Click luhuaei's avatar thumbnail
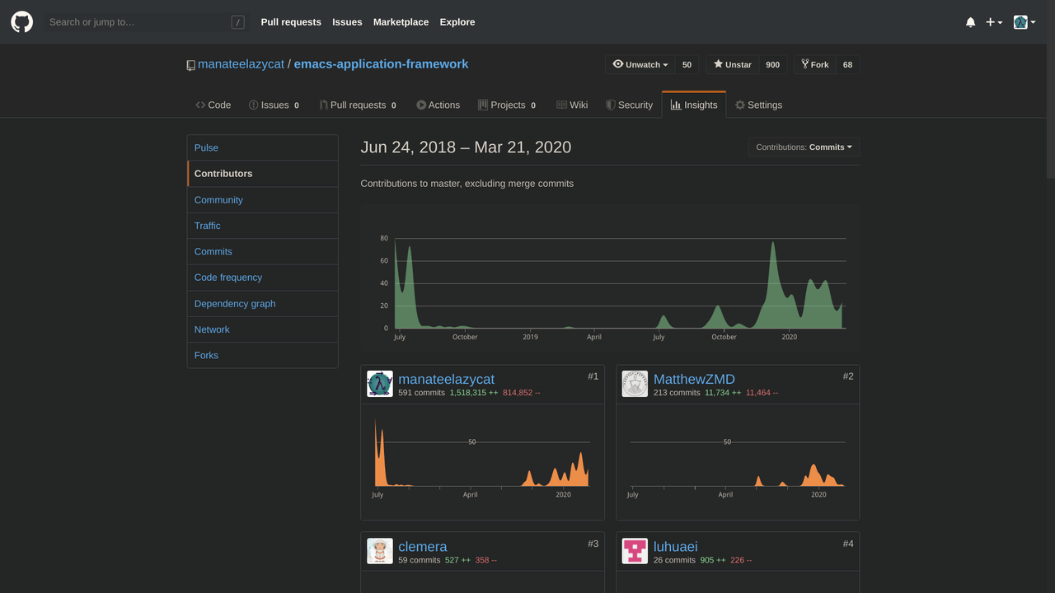The image size is (1055, 593). (x=635, y=551)
